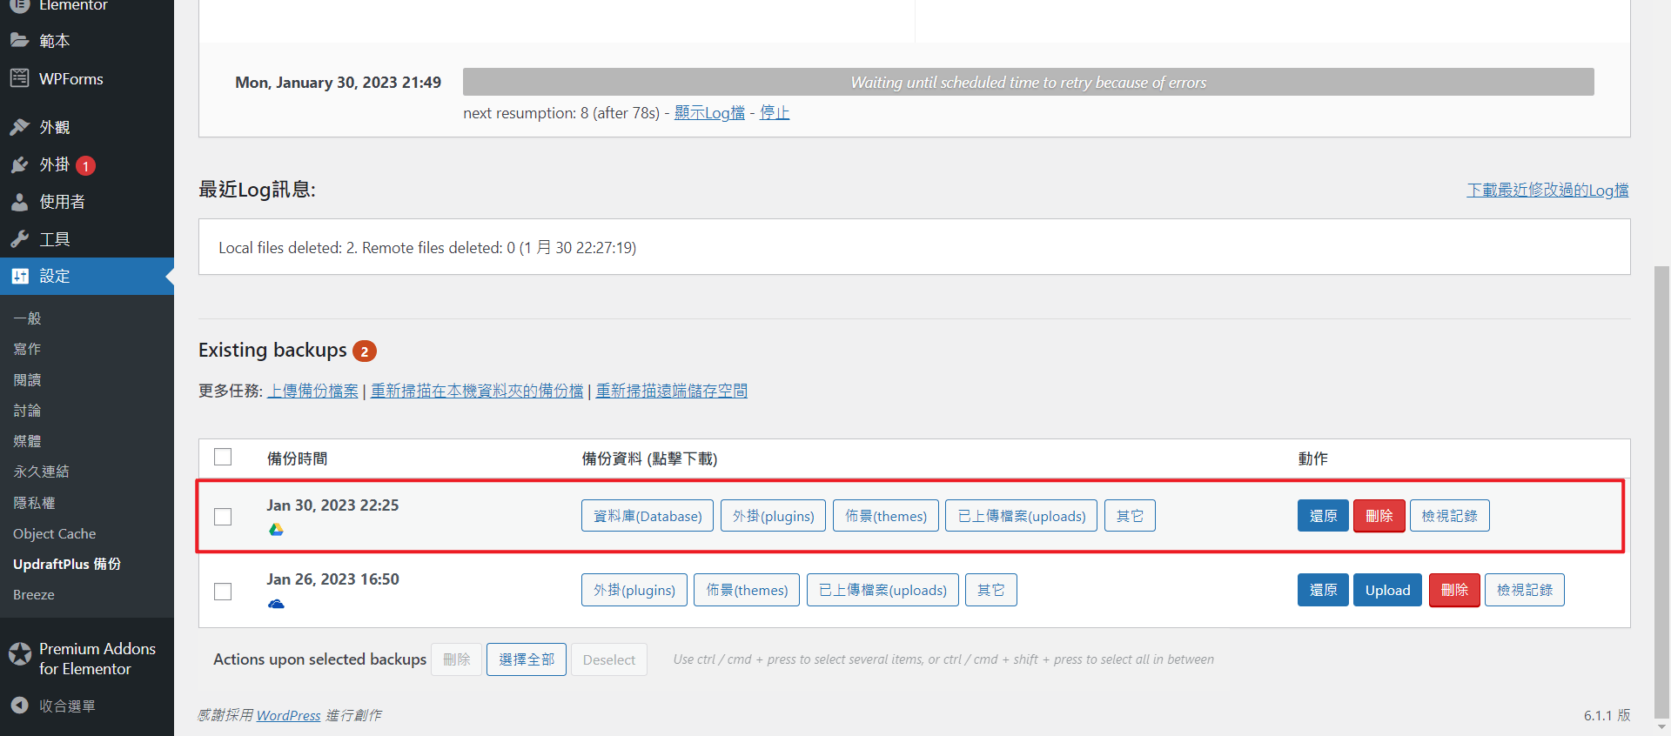Click the scrollbar down arrow

pyautogui.click(x=1661, y=727)
